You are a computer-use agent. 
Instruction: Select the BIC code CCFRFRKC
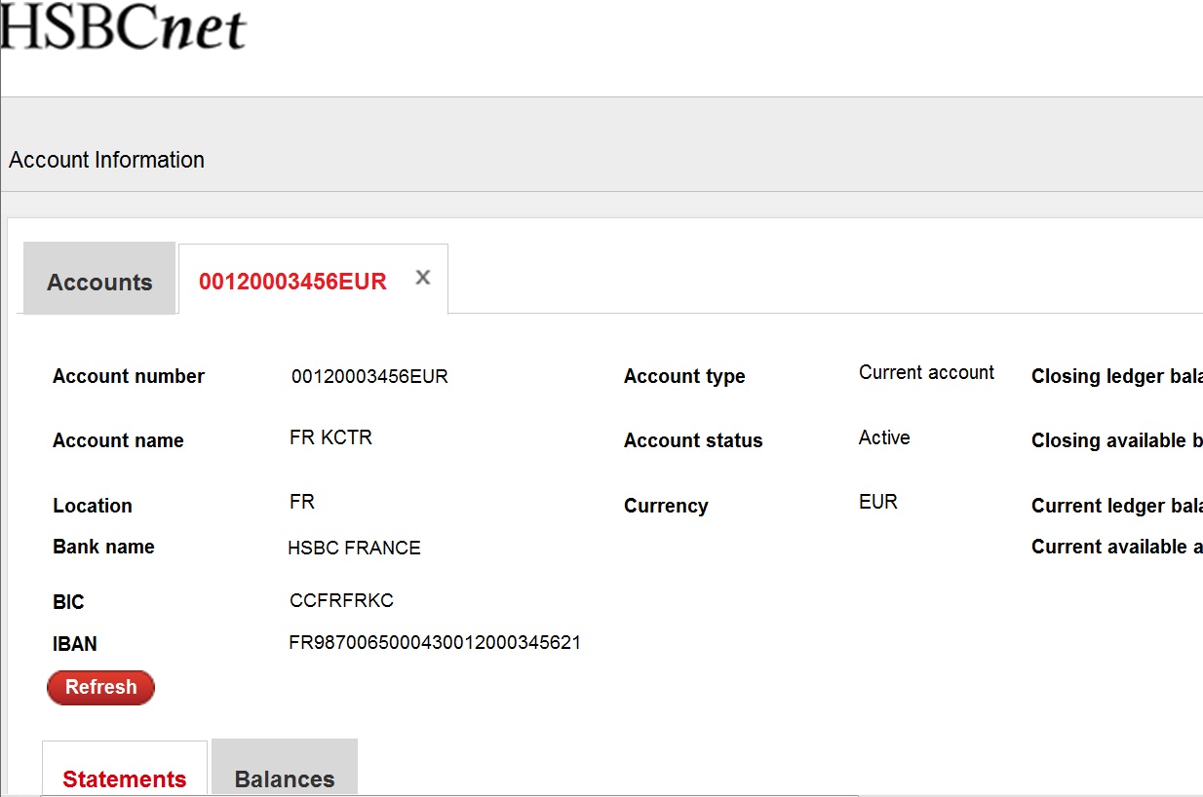click(341, 600)
